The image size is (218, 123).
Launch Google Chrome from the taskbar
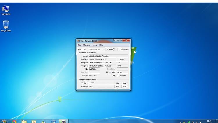(x=14, y=122)
